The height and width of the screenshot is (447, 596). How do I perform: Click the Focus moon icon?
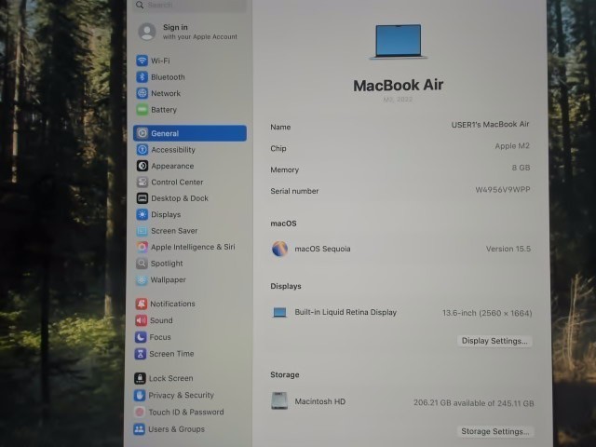tap(141, 337)
